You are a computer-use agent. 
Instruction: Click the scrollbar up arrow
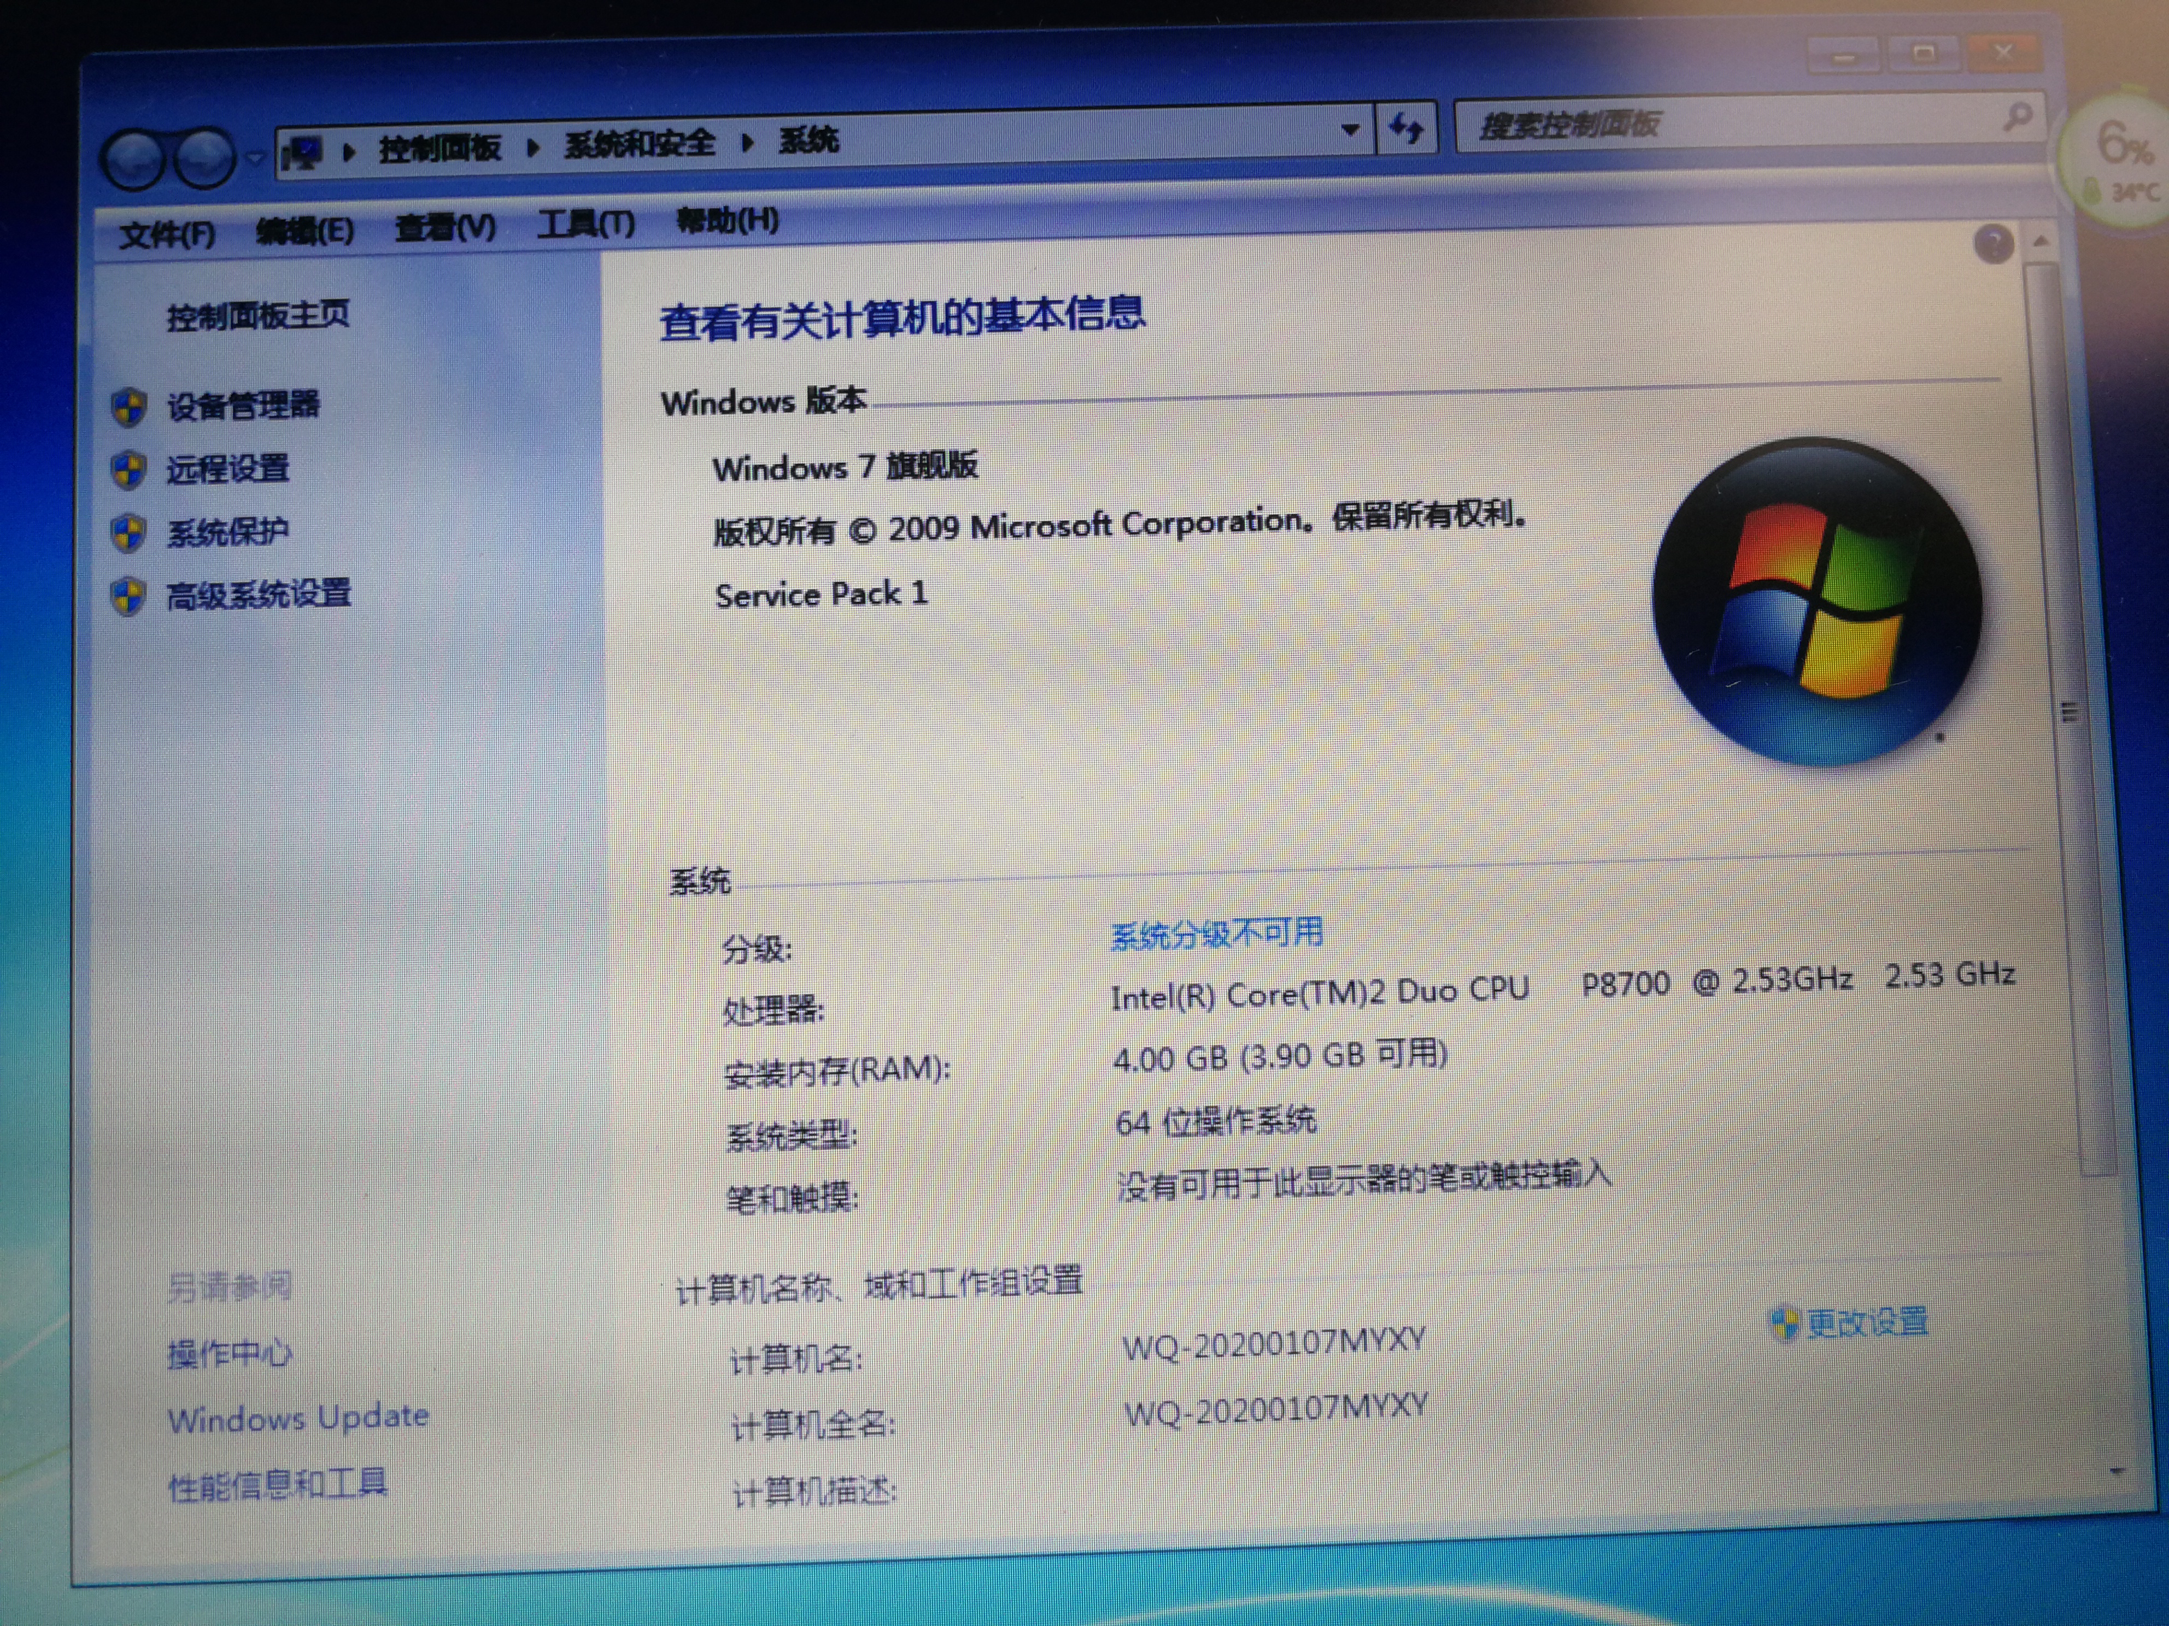pos(2042,241)
